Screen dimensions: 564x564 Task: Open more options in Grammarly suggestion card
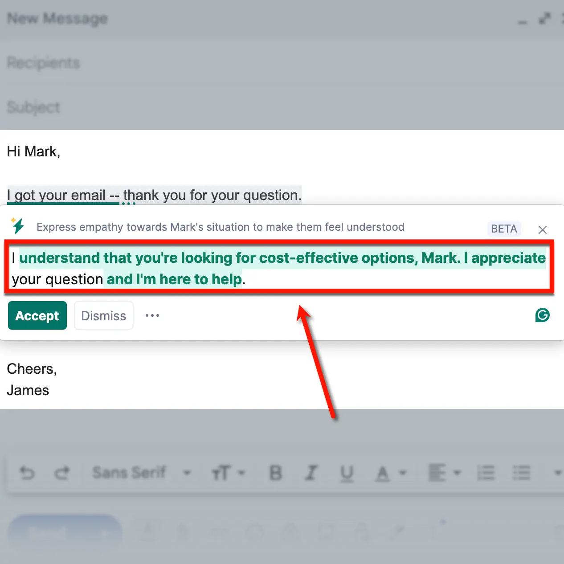tap(152, 315)
